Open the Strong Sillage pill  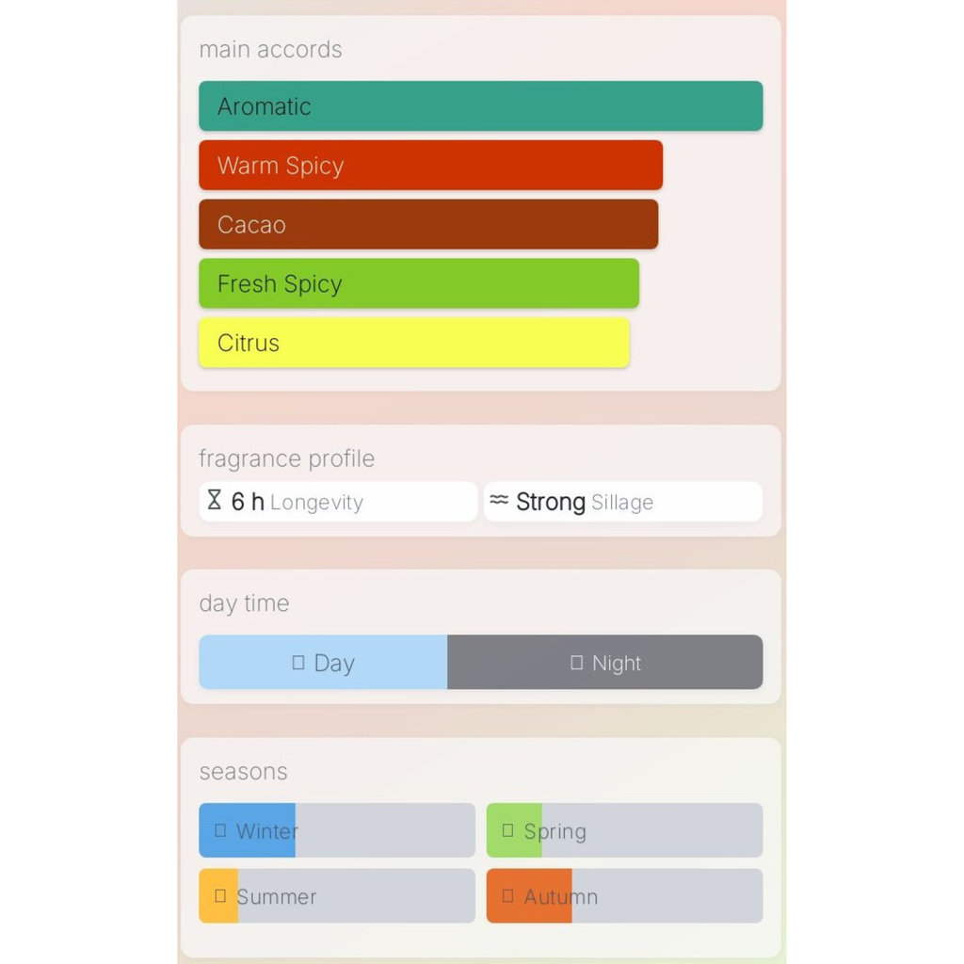click(623, 502)
